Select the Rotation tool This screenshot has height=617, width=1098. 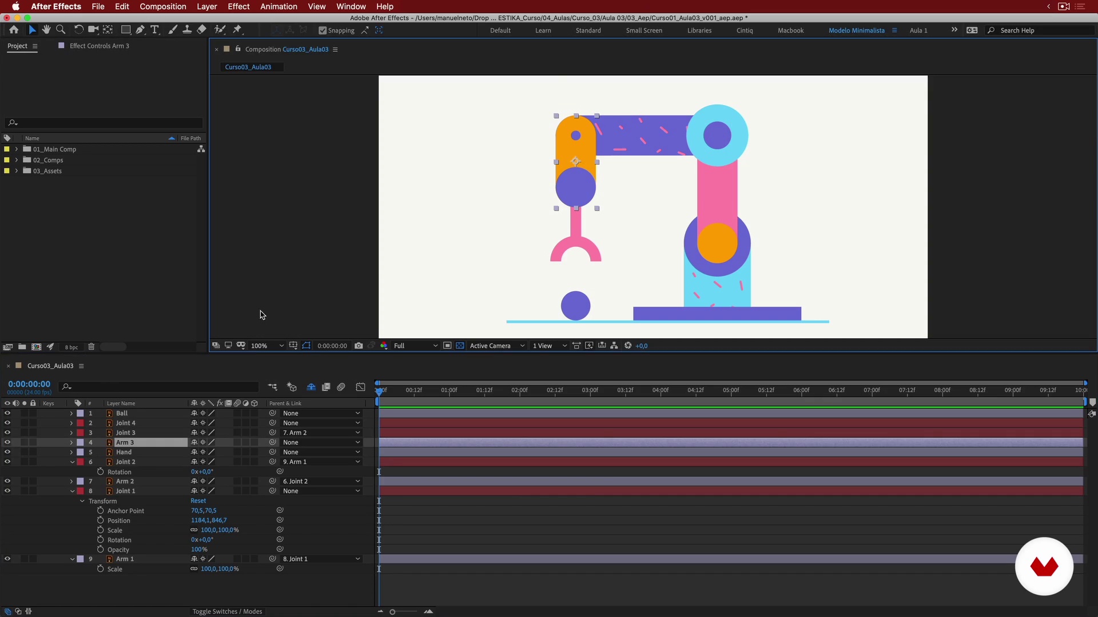click(78, 30)
